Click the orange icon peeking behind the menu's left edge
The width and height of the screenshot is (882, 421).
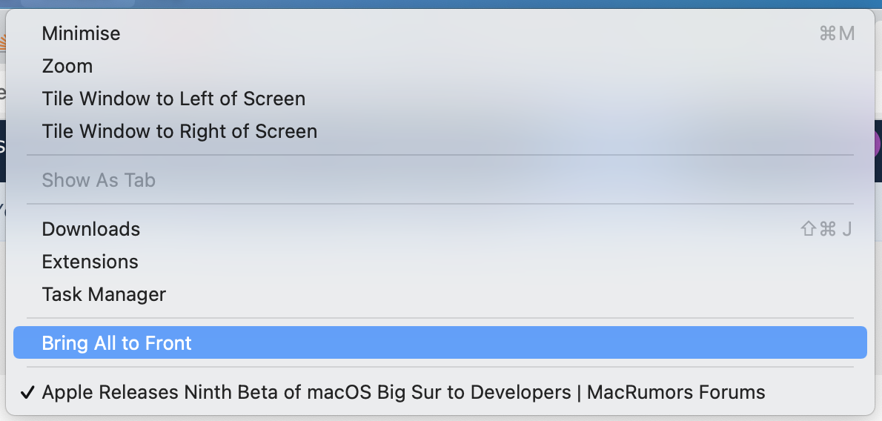(3, 44)
